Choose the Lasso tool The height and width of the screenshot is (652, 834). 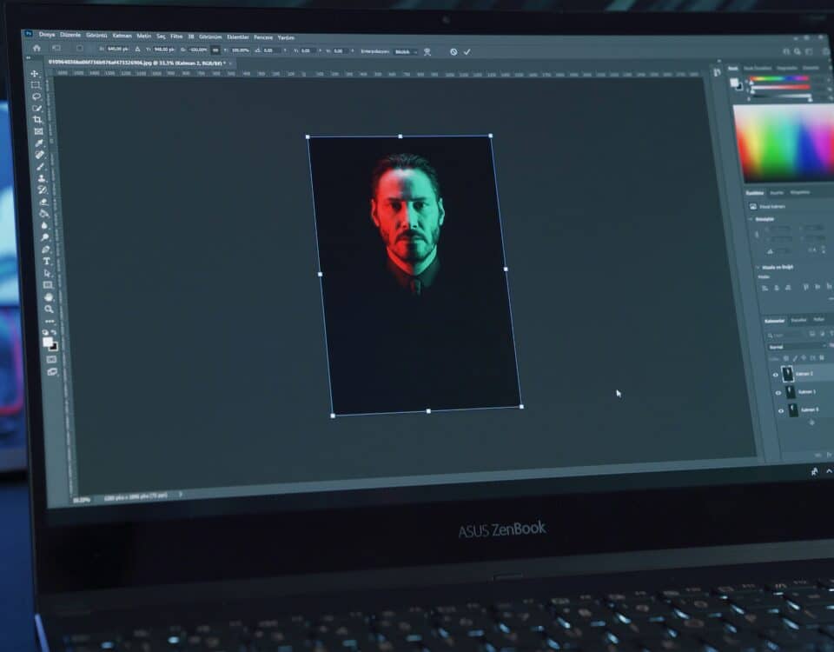36,96
